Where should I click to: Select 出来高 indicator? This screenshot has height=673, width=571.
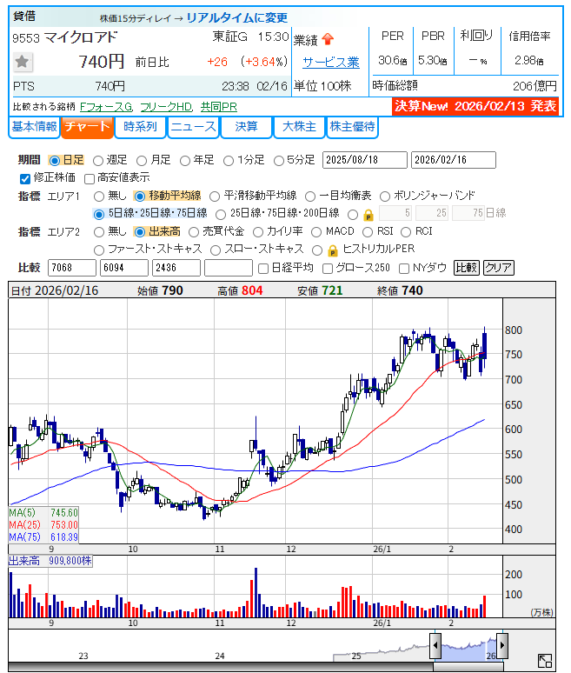(139, 232)
